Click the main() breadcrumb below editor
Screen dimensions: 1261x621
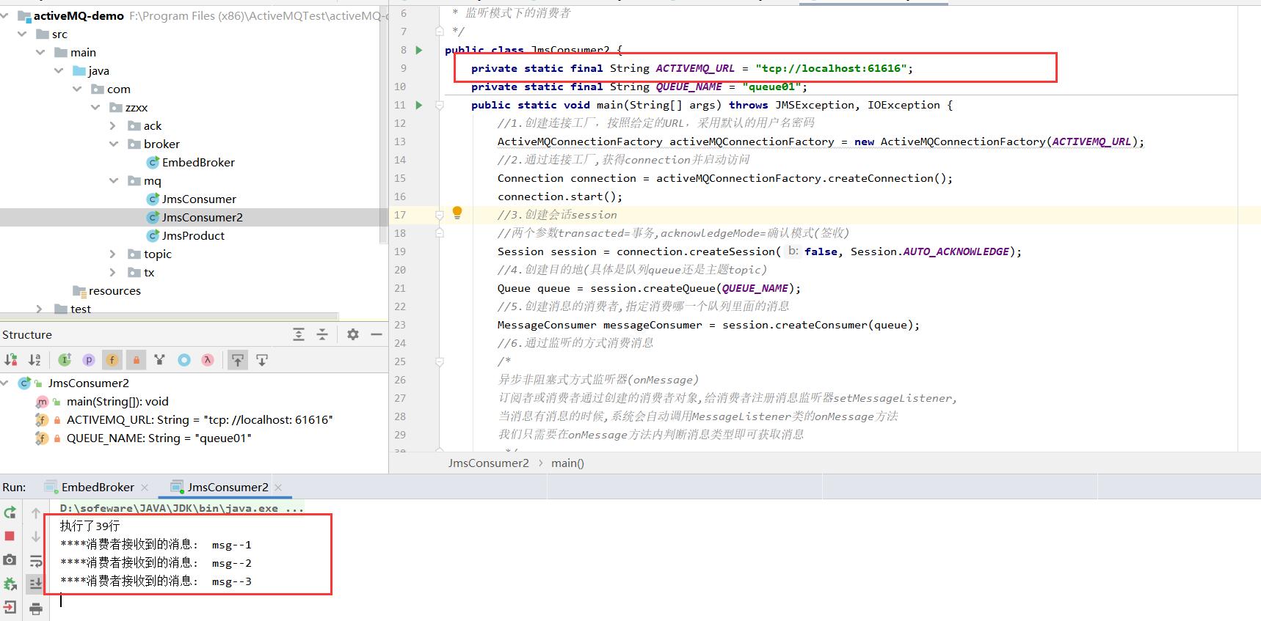click(567, 463)
